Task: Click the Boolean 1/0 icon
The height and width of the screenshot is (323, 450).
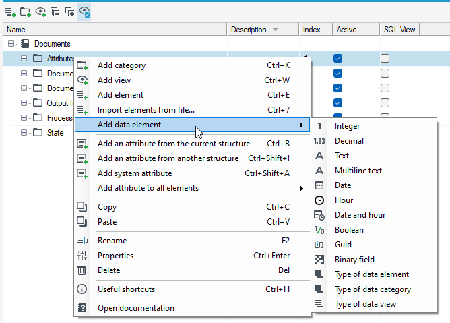Action: (x=319, y=230)
